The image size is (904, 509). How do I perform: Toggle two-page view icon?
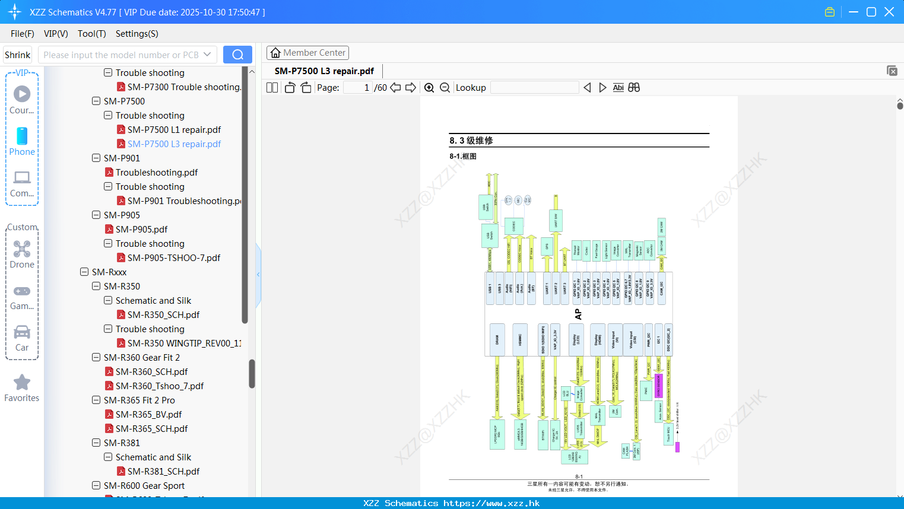pos(272,87)
